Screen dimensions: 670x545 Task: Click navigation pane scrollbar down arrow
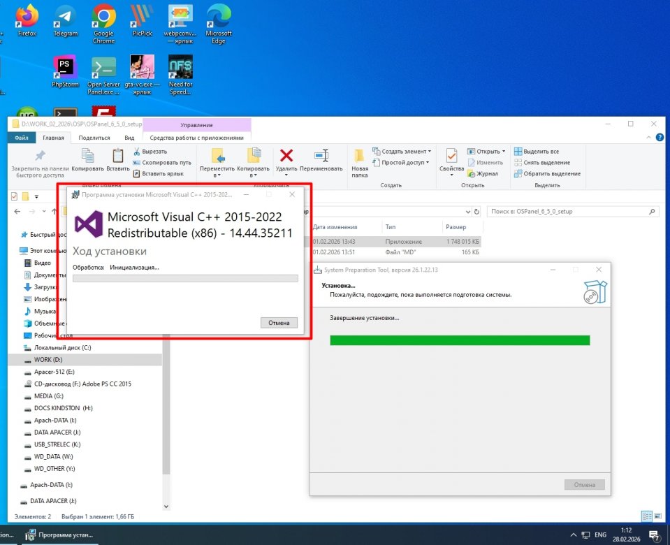point(166,507)
